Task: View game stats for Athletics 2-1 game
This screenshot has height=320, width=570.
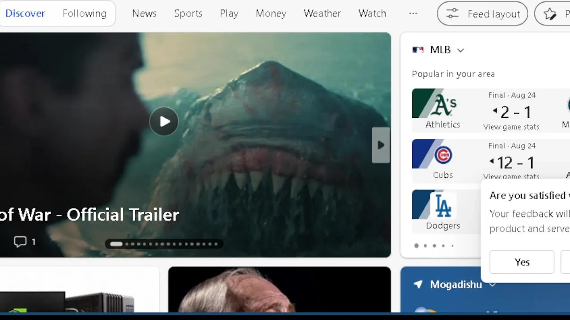Action: (511, 127)
